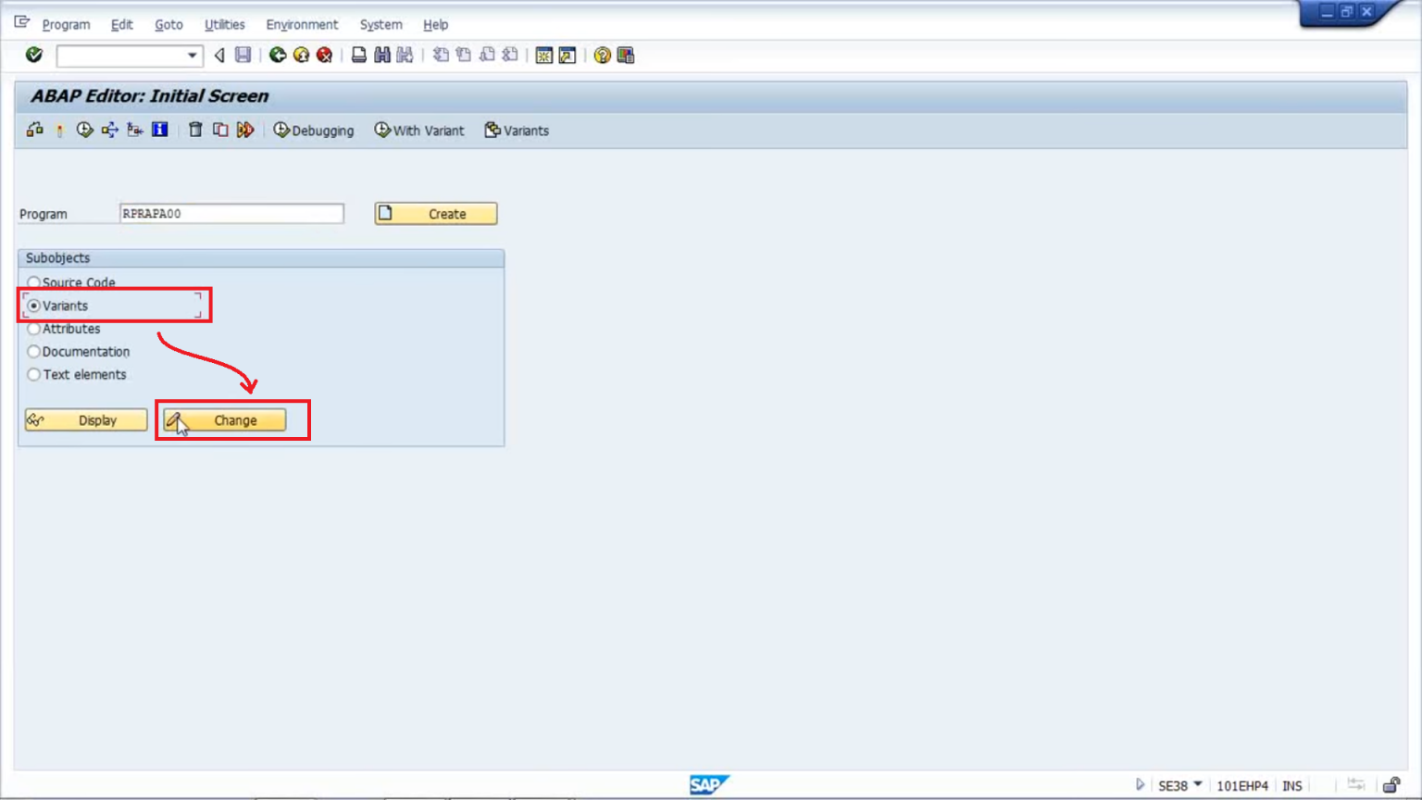Viewport: 1422px width, 800px height.
Task: Open Help using the question mark icon
Action: [600, 56]
